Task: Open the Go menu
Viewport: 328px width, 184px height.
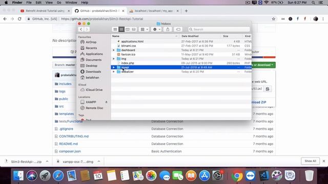Action: 59,3
